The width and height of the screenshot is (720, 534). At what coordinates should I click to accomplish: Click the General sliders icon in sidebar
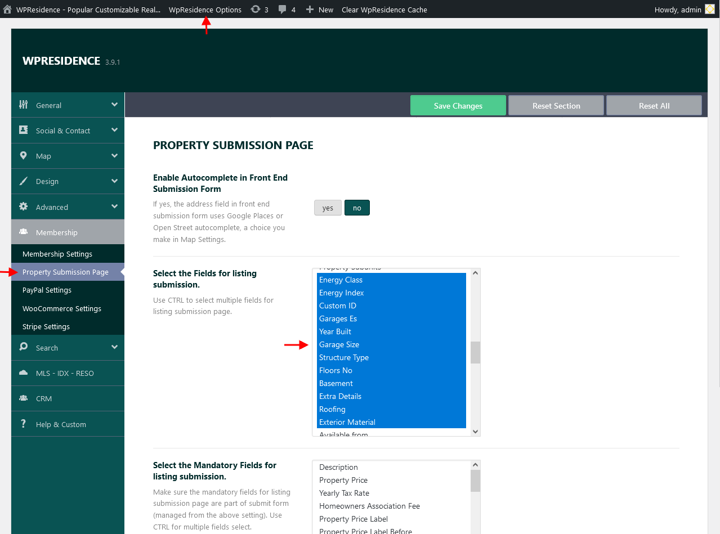[x=23, y=105]
